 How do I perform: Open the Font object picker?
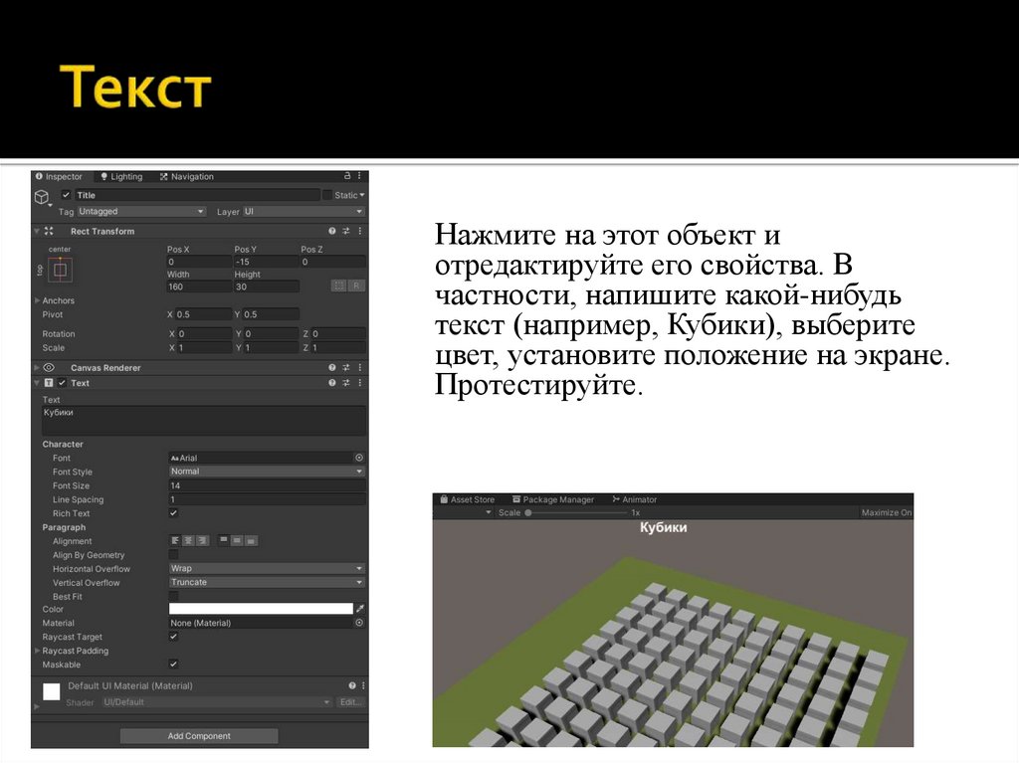[358, 458]
